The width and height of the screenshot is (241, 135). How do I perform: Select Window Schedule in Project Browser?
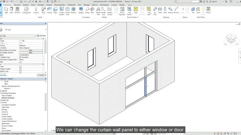8,98
